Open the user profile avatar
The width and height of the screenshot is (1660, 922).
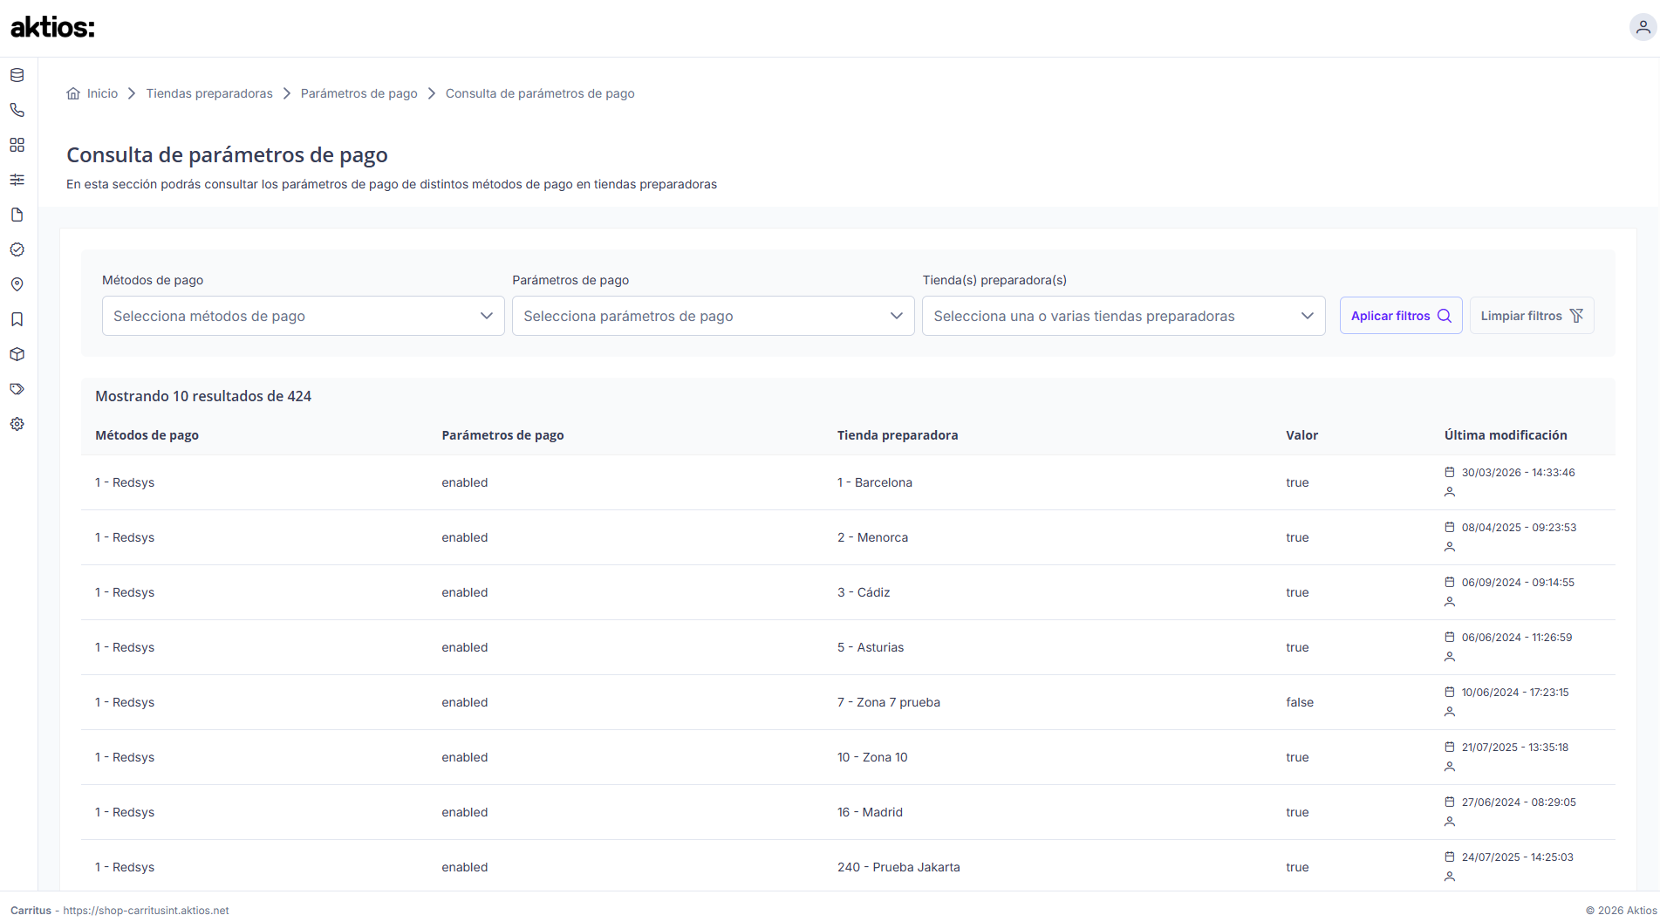point(1643,27)
